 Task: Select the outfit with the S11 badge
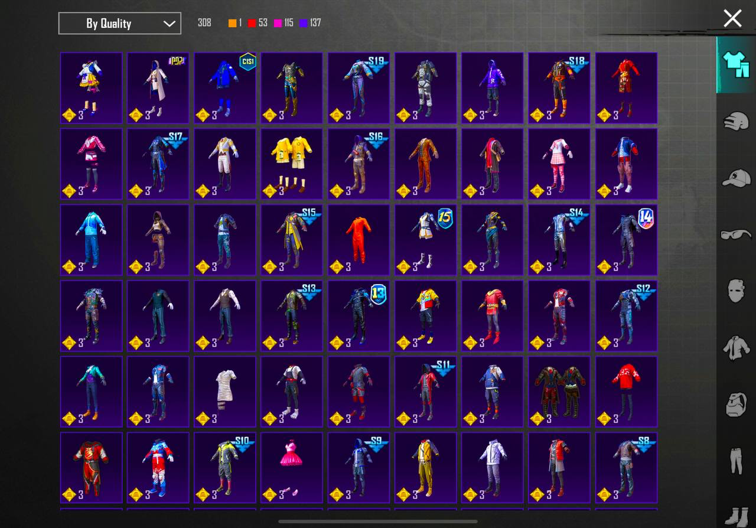[x=425, y=392]
